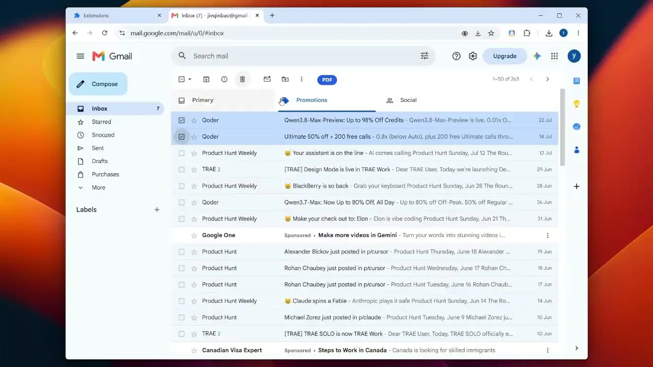The height and width of the screenshot is (367, 653).
Task: Click the email list vertical scrollbar
Action: pyautogui.click(x=563, y=127)
